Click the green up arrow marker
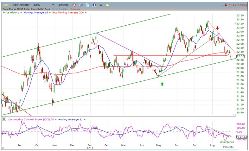This screenshot has height=151, width=249. (x=162, y=84)
